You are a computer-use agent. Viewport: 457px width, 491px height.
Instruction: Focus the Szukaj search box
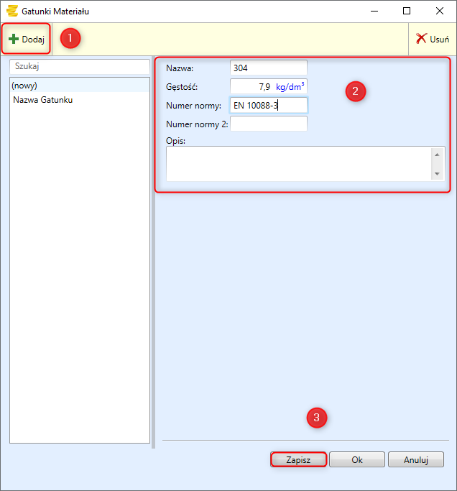point(79,65)
